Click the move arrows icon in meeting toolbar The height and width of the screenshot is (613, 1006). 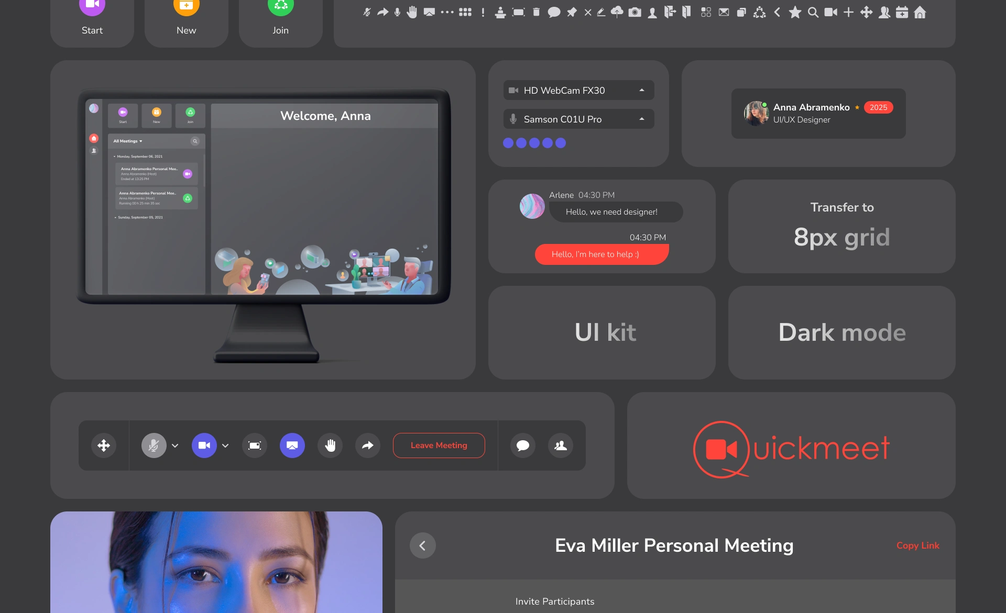(104, 445)
